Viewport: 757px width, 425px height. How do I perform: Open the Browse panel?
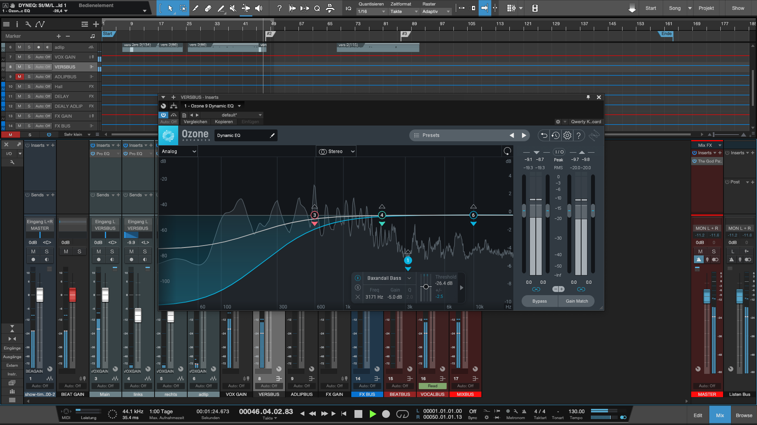tap(744, 416)
